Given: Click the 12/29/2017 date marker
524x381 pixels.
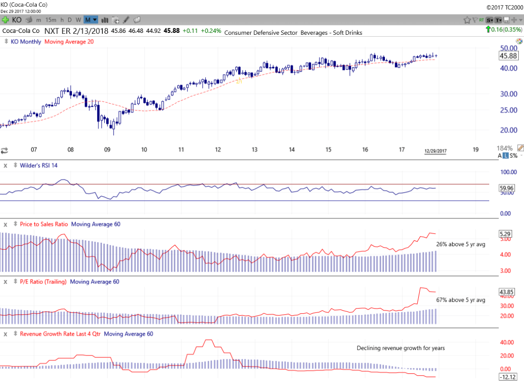Looking at the screenshot, I should pyautogui.click(x=436, y=151).
